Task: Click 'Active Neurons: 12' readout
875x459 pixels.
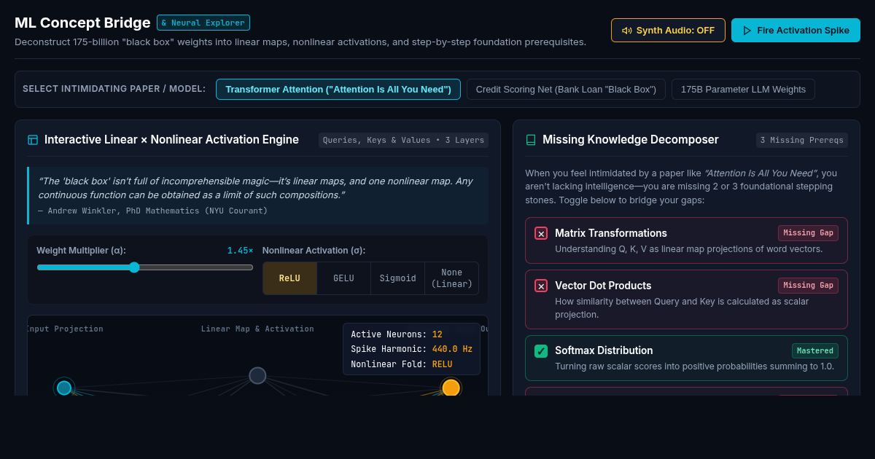Action: click(x=397, y=334)
